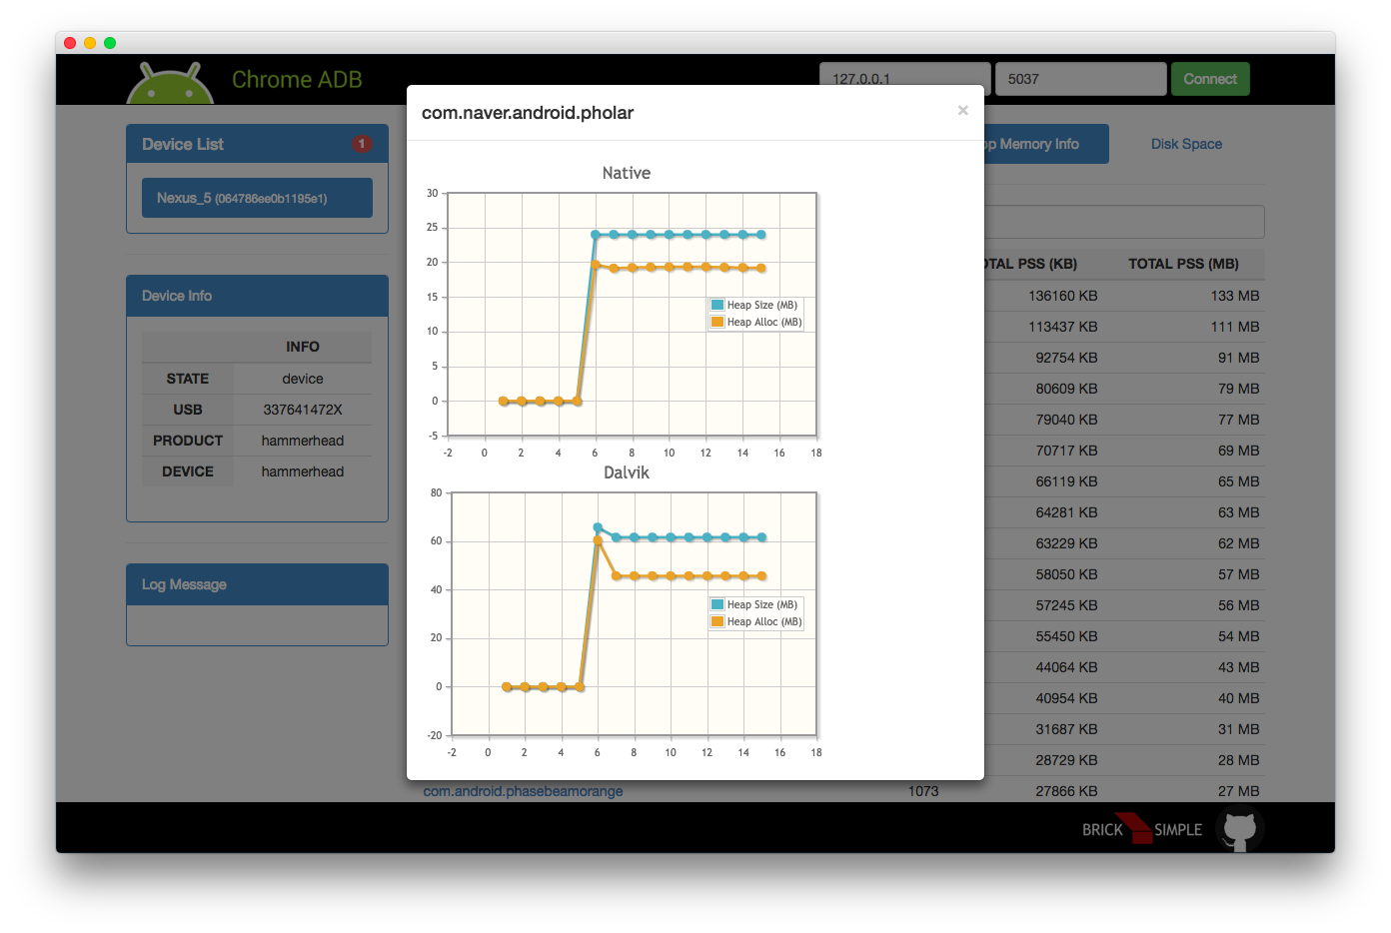Click the 58050 KB cell
Viewport: 1391px width, 933px height.
click(x=1066, y=574)
